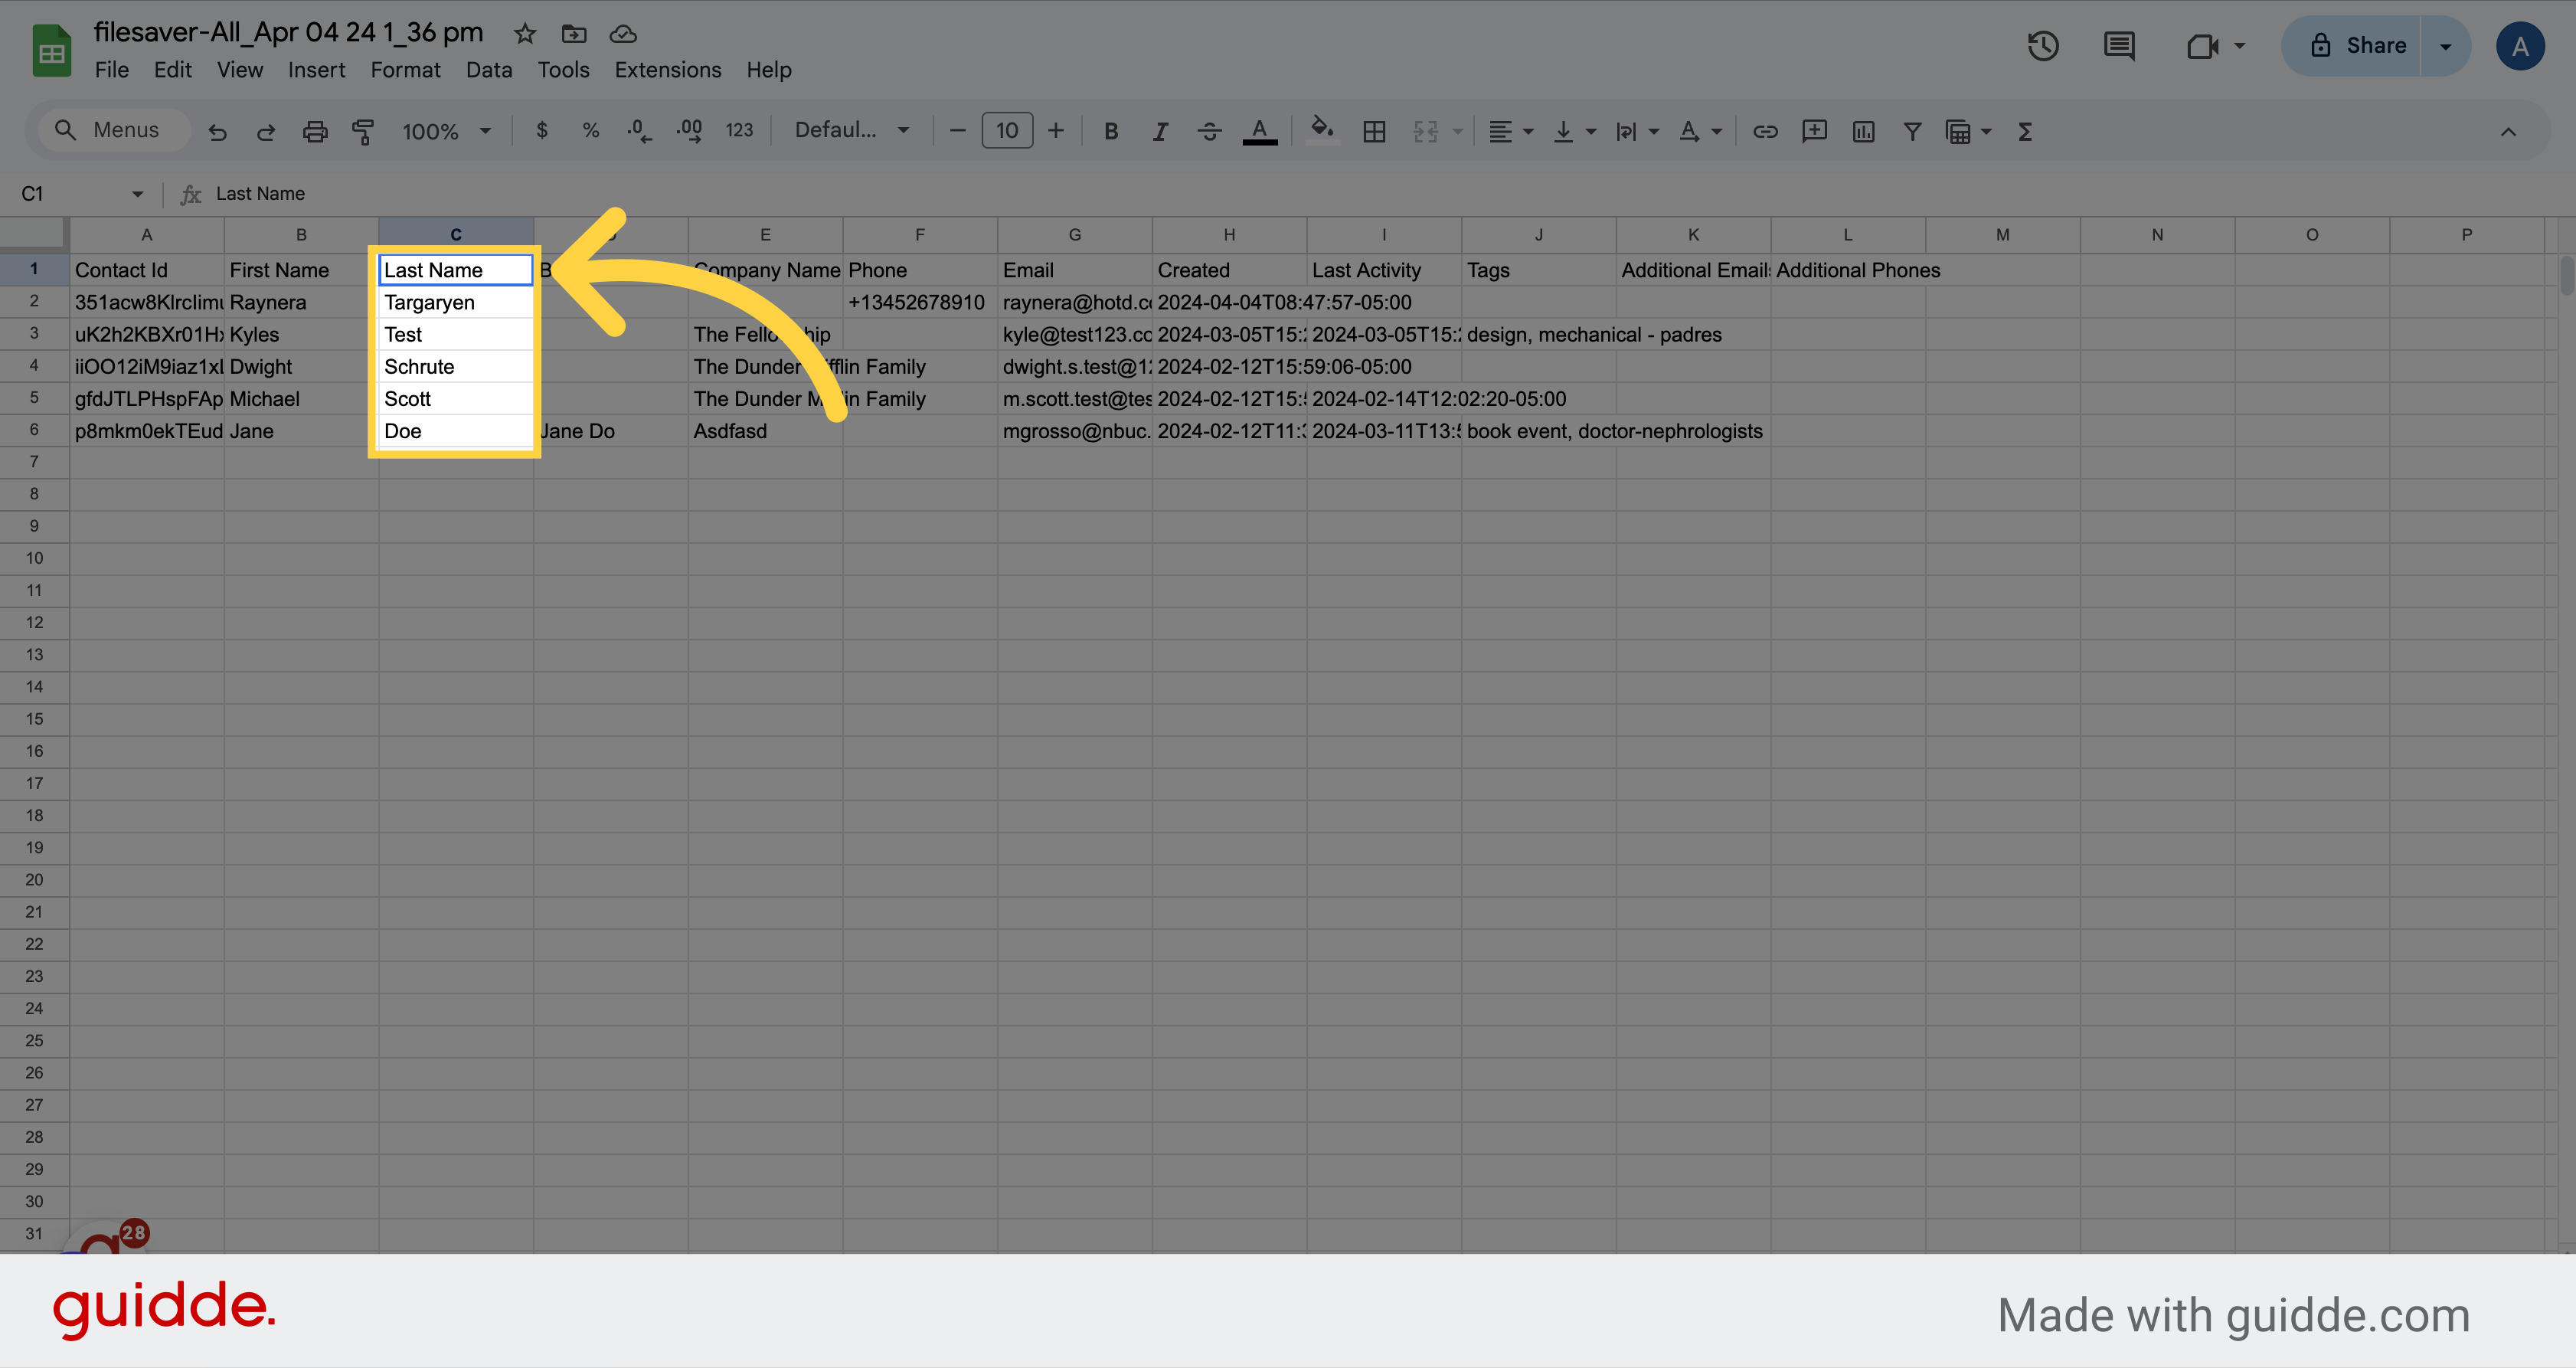Open the Edit menu
2576x1368 pixels.
[173, 70]
